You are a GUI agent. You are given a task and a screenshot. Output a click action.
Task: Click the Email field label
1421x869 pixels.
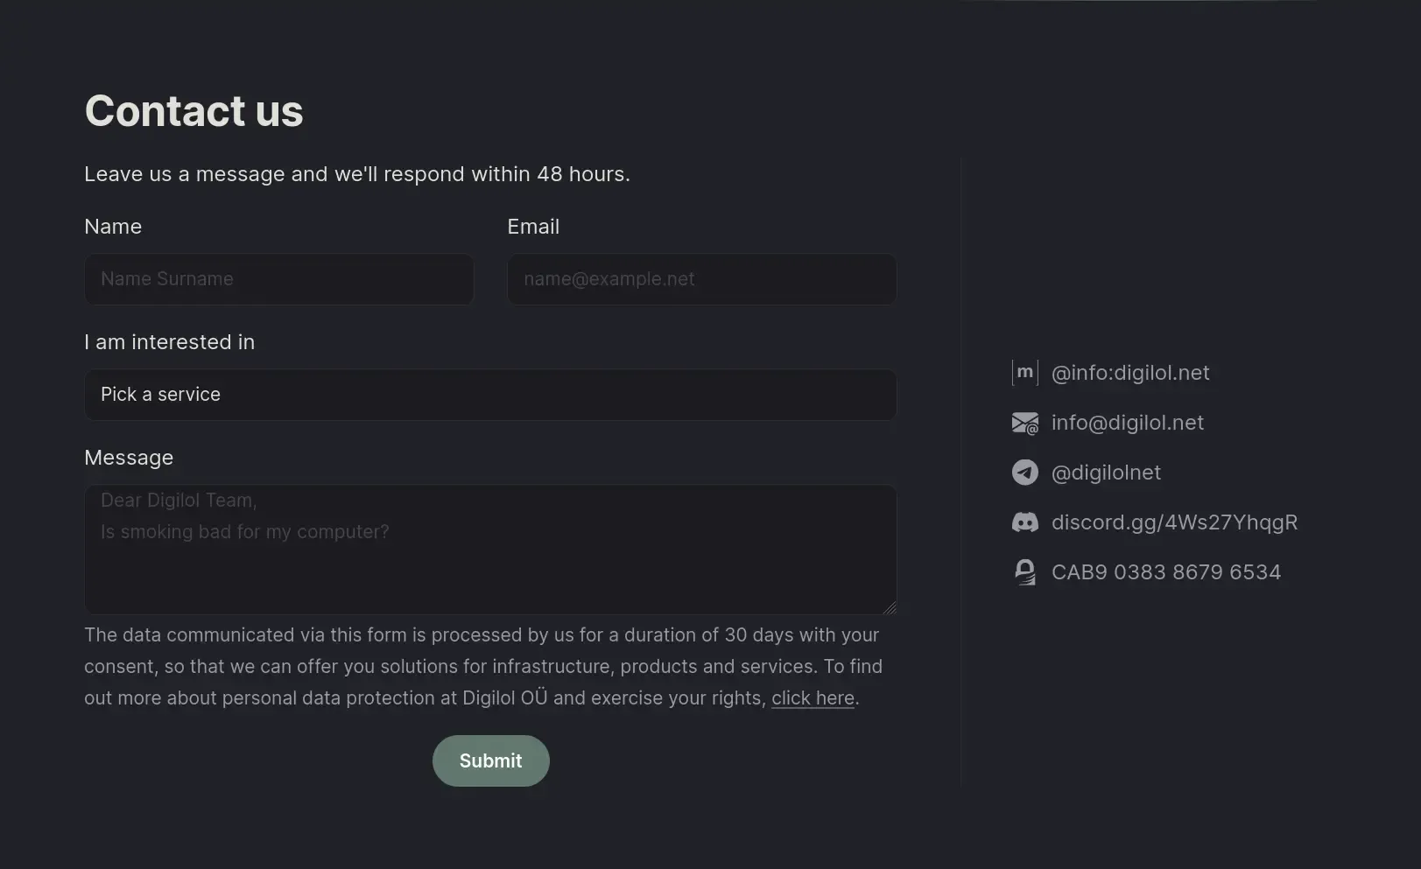(533, 227)
